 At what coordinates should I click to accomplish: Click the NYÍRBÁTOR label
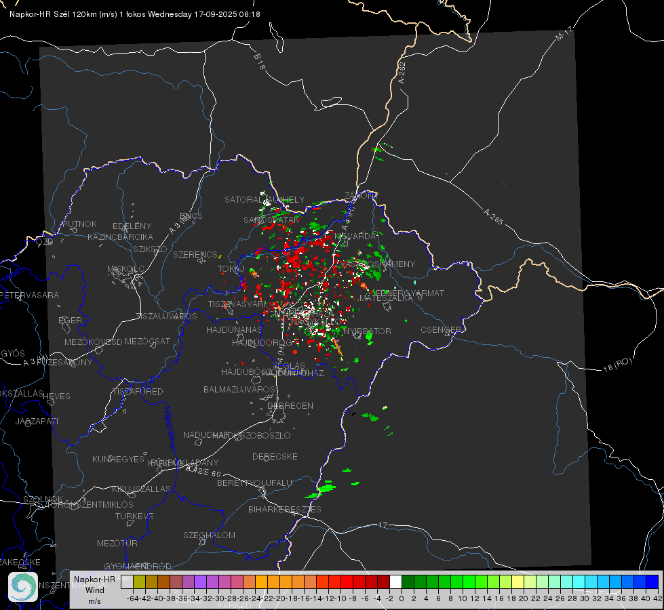(367, 331)
